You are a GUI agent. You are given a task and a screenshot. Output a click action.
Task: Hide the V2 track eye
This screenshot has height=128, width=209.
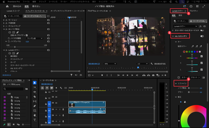[x=56, y=97]
